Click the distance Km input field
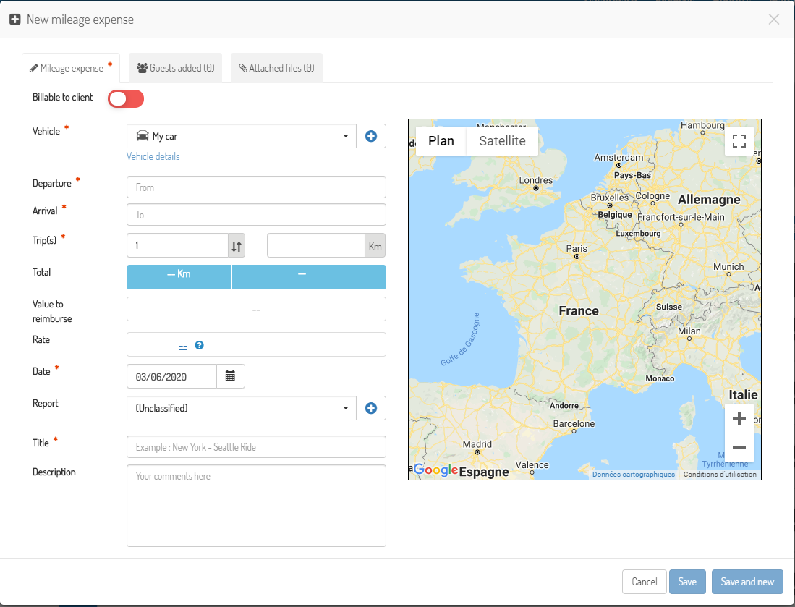Viewport: 795px width, 607px height. (316, 245)
